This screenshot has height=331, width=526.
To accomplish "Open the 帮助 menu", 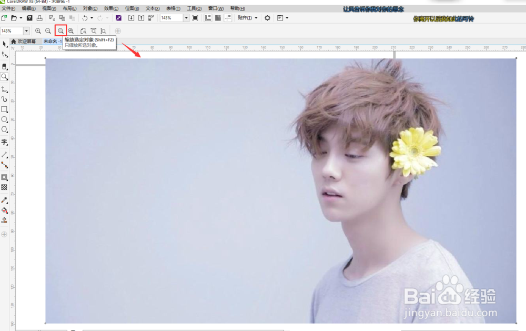I will (238, 8).
